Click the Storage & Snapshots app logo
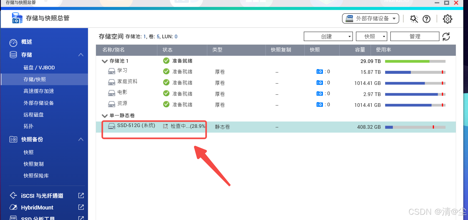This screenshot has height=220, width=468. [x=17, y=18]
